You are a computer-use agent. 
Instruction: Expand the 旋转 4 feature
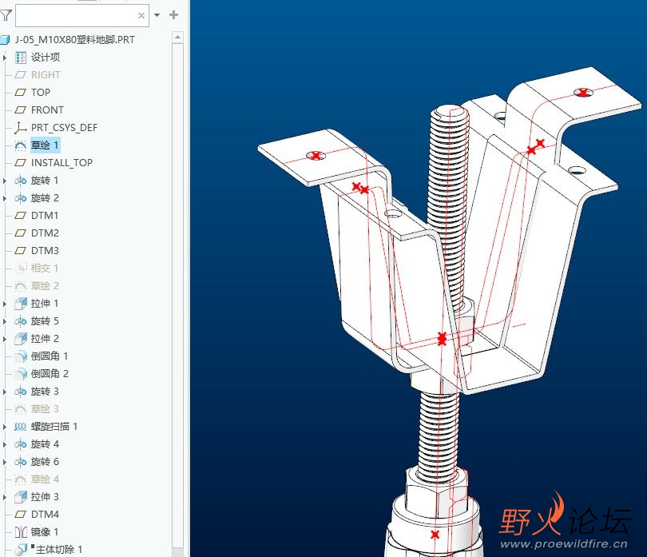[x=5, y=444]
